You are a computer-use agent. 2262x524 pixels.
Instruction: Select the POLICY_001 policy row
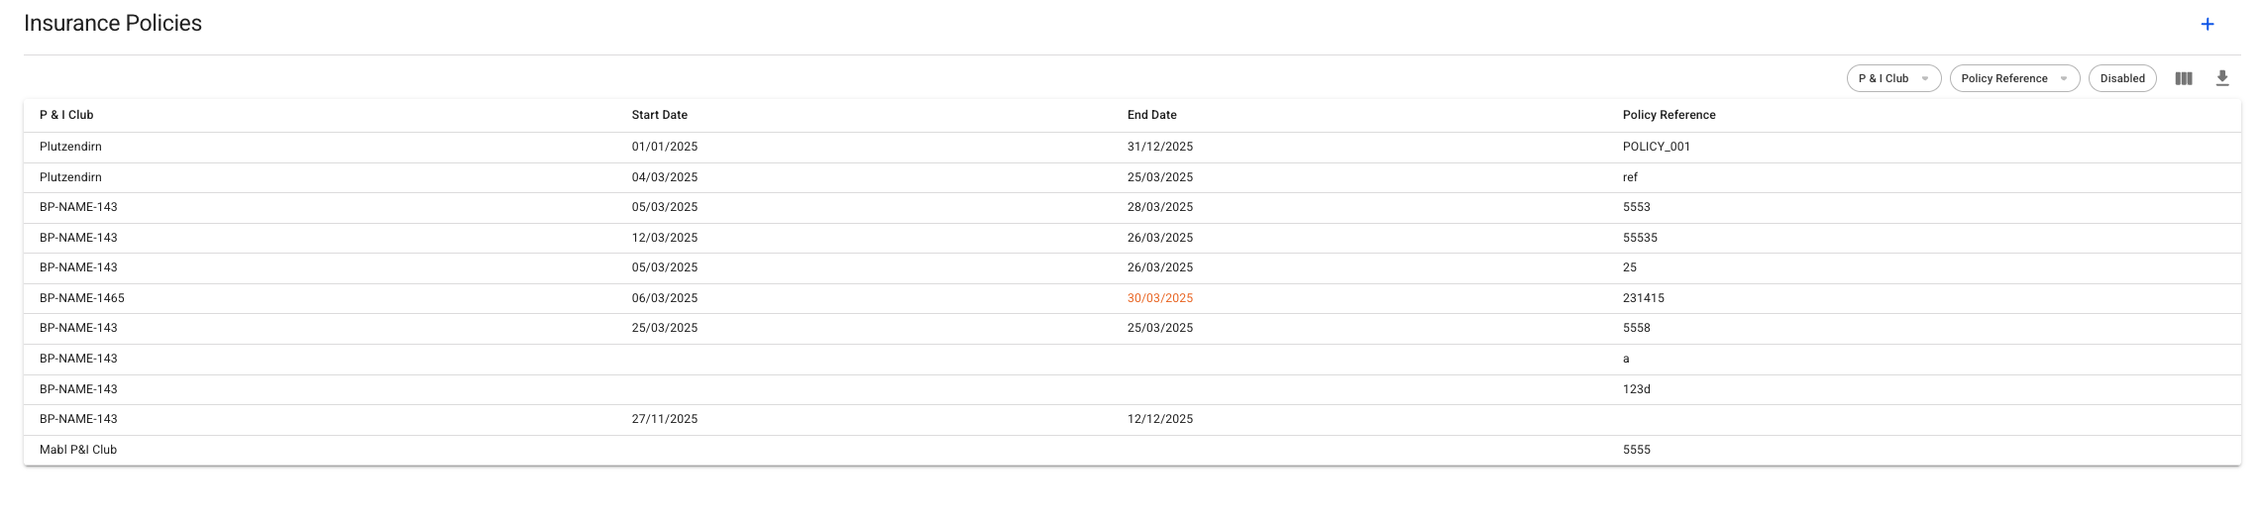1657,147
